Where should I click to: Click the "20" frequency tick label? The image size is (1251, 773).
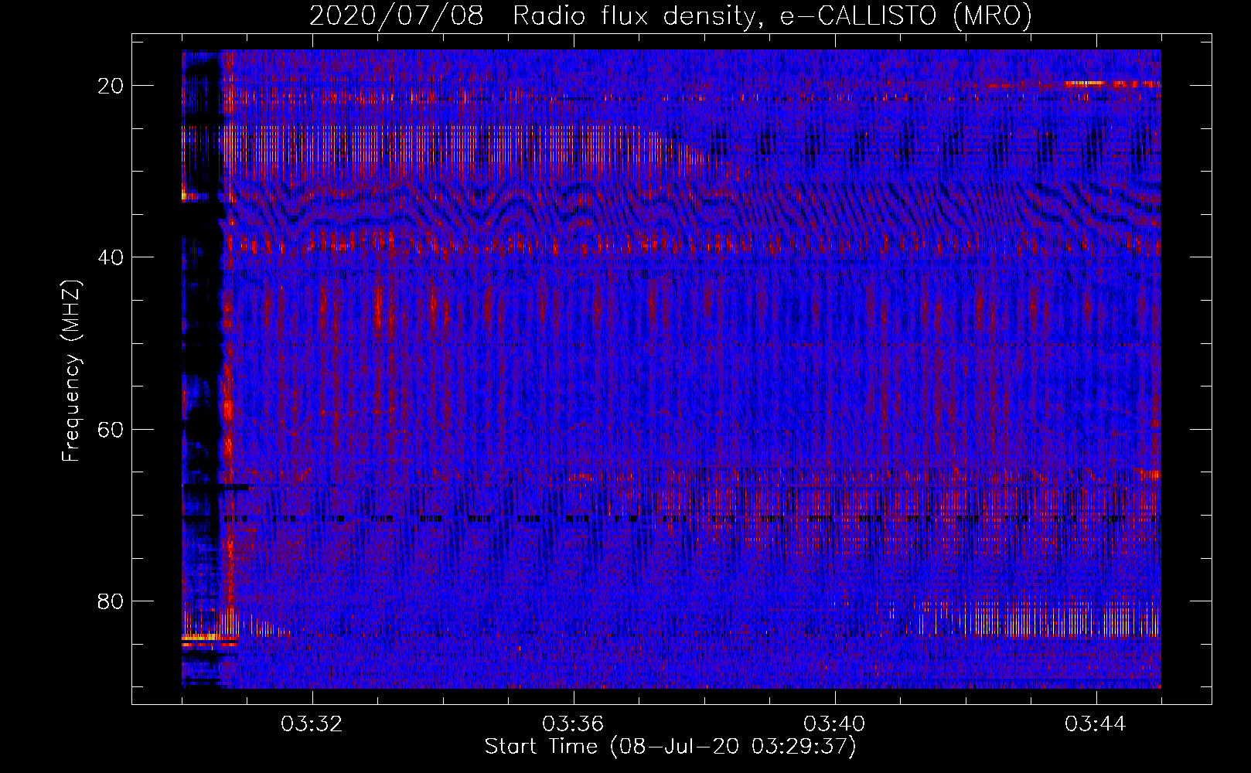tap(111, 85)
